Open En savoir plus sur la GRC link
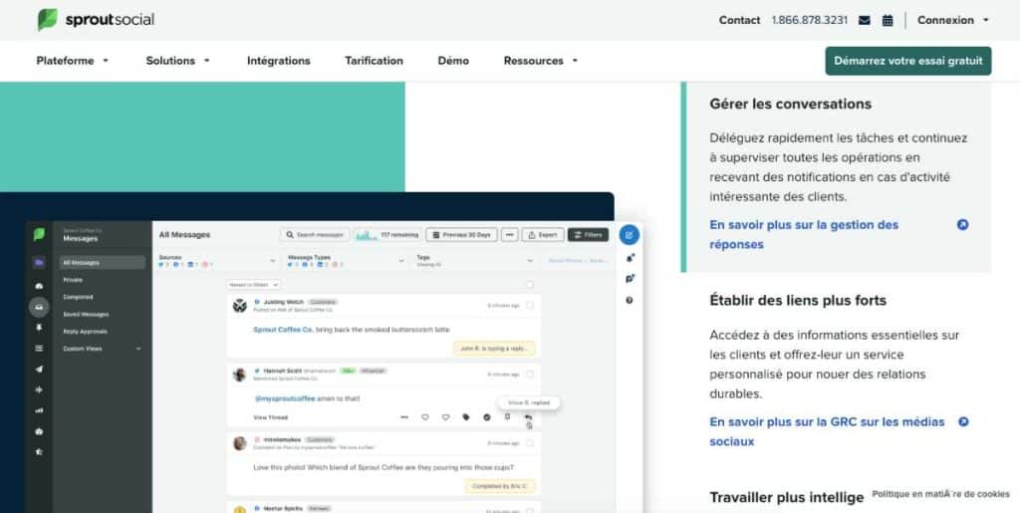Screen dimensions: 1020x513 pyautogui.click(x=827, y=431)
